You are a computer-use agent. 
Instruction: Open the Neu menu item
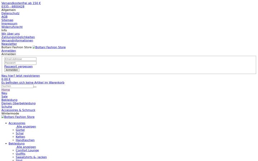click(4, 93)
